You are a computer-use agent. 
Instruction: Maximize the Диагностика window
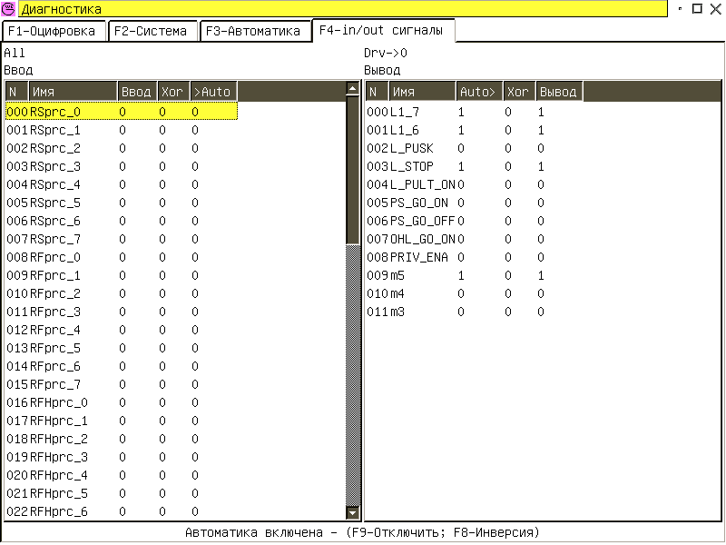tap(697, 8)
